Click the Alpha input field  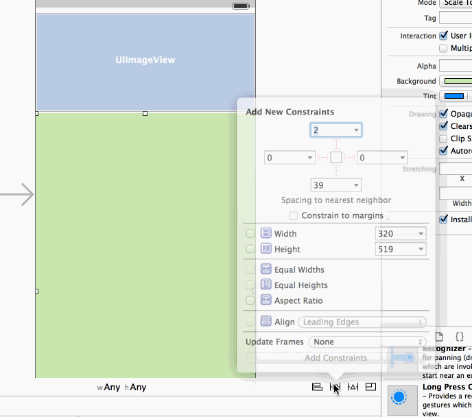pos(456,66)
